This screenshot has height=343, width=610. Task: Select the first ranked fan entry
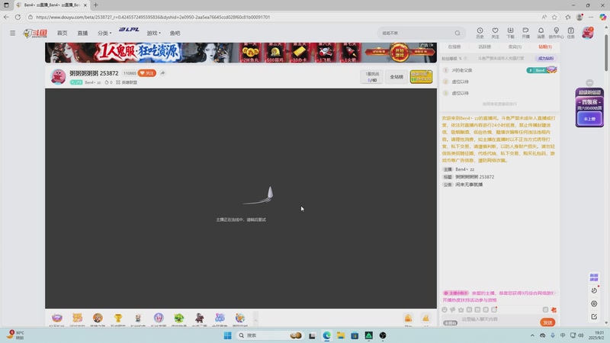(499, 70)
